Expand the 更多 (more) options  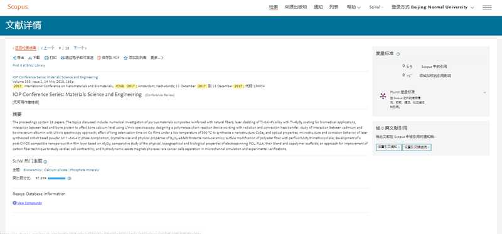[157, 58]
